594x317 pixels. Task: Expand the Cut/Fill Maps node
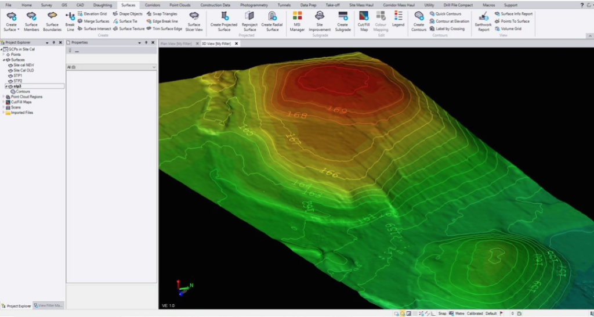click(4, 102)
